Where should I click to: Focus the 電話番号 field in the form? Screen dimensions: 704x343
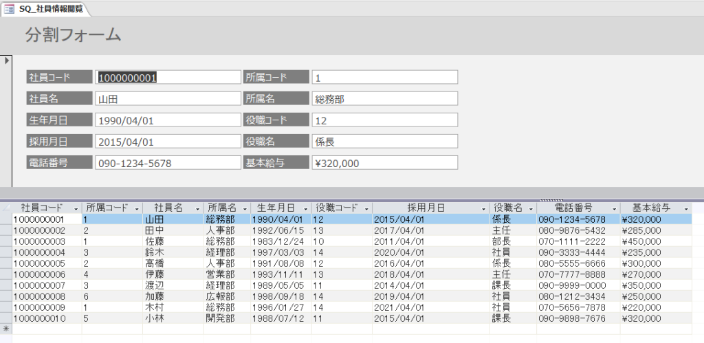[168, 163]
